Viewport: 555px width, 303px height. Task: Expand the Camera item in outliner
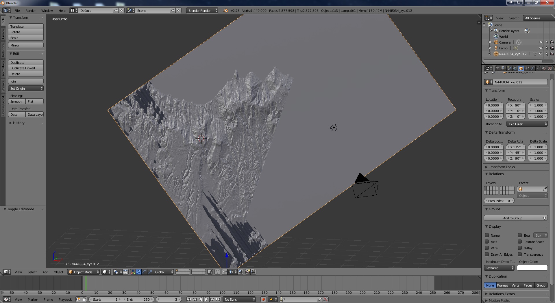tap(490, 42)
